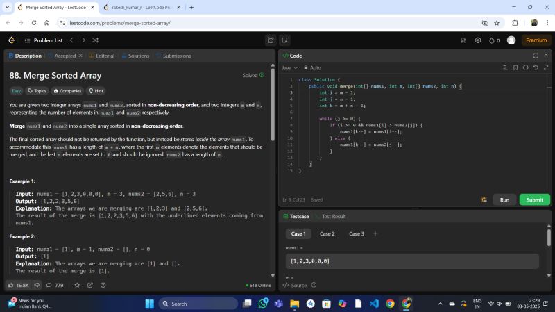Star this problem as favorite
The image size is (555, 312).
click(77, 285)
